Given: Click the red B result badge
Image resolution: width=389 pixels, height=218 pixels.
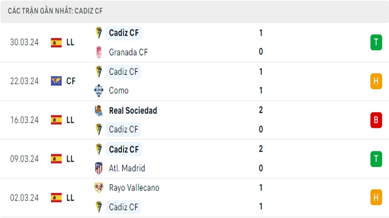Looking at the screenshot, I should (x=376, y=120).
